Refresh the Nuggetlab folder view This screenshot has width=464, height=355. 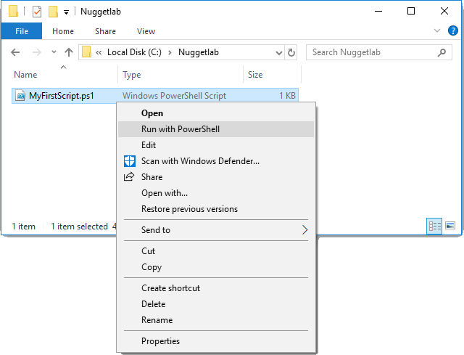pyautogui.click(x=291, y=52)
